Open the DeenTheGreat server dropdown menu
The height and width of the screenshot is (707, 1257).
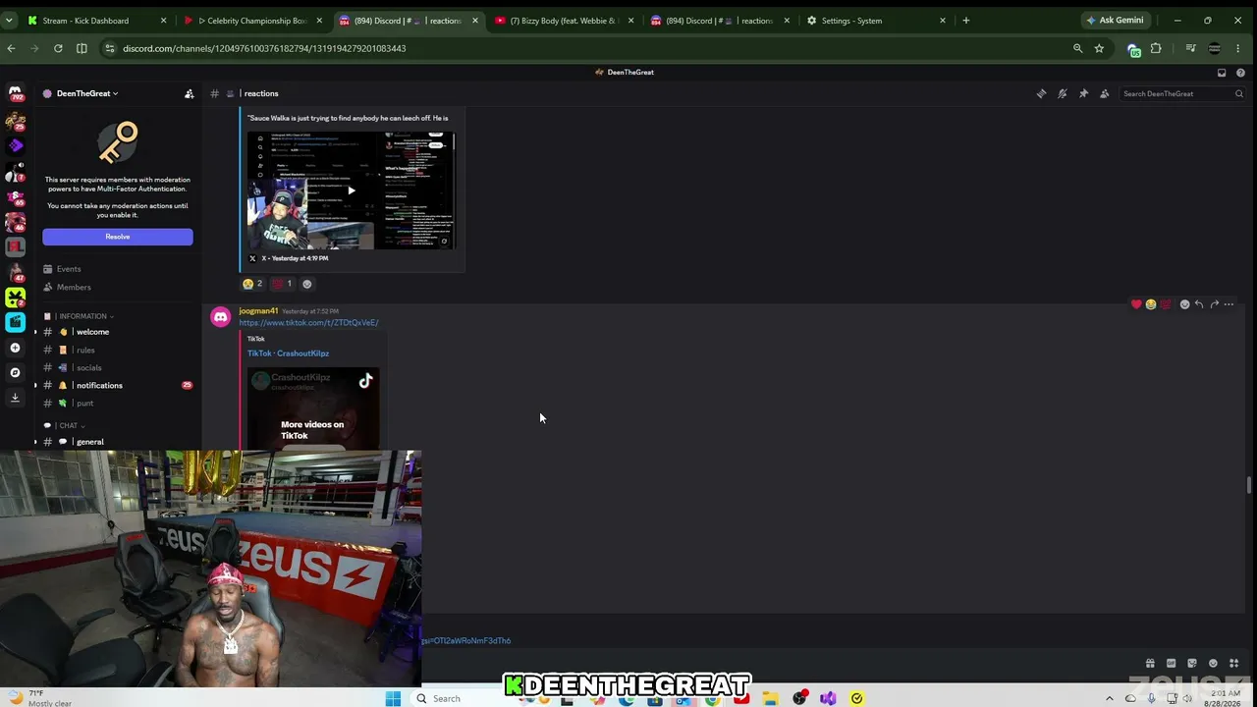tap(87, 93)
